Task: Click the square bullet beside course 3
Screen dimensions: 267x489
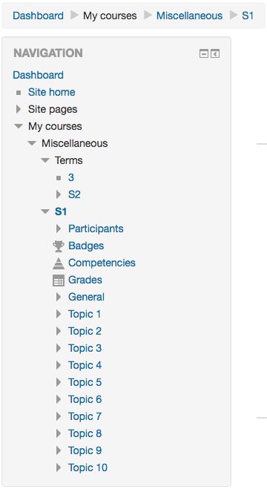Action: click(x=59, y=178)
